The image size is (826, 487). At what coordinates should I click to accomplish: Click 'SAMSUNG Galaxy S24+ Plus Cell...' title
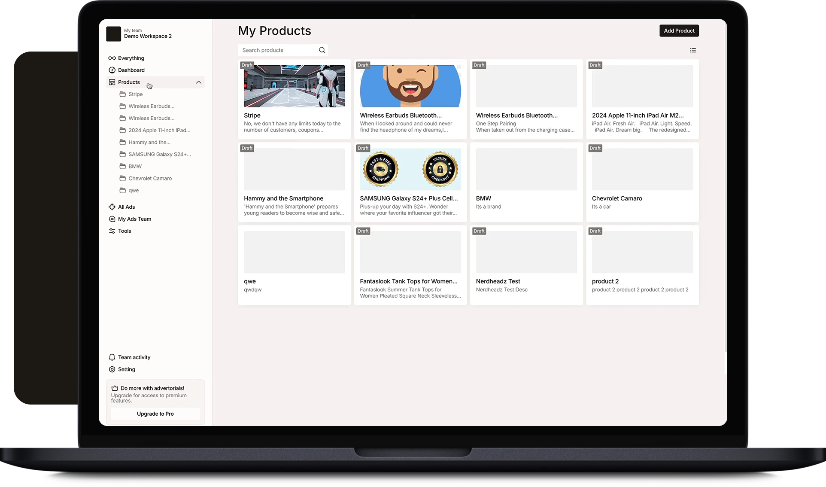409,198
